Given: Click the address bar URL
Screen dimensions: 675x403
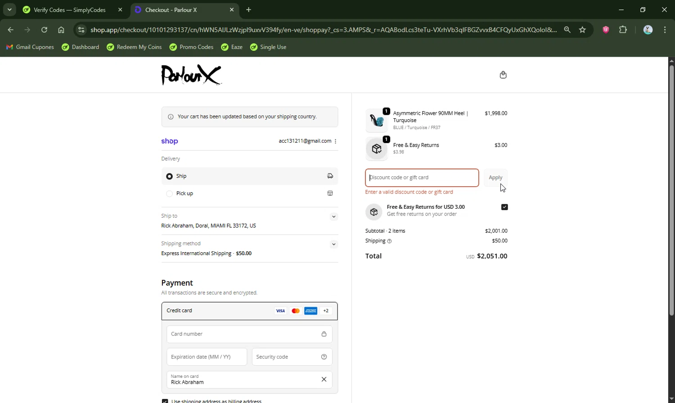Looking at the screenshot, I should [323, 30].
